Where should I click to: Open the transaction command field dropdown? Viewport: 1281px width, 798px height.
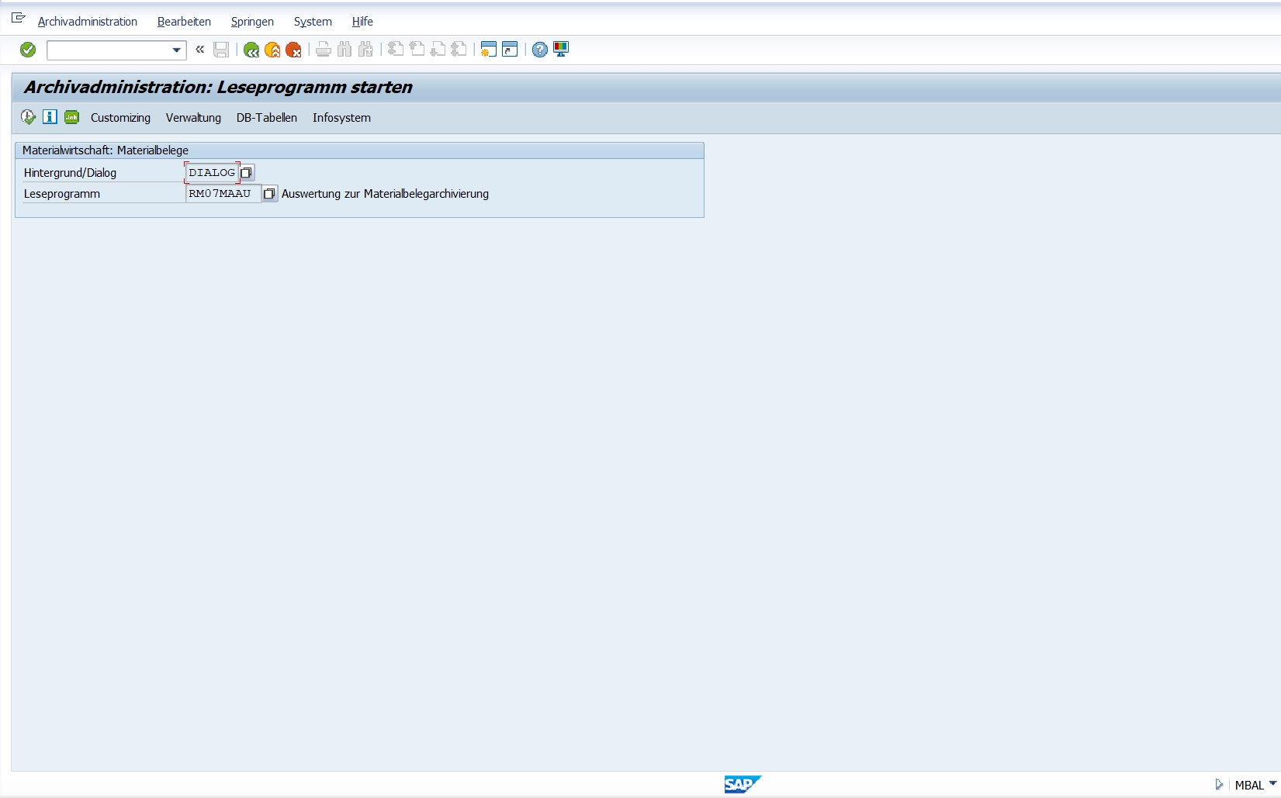pyautogui.click(x=177, y=50)
